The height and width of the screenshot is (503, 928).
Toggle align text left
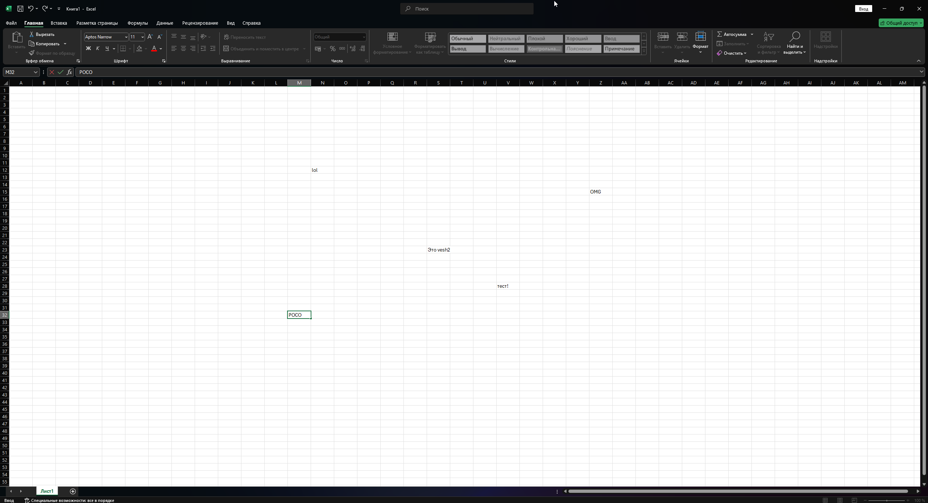(x=174, y=49)
